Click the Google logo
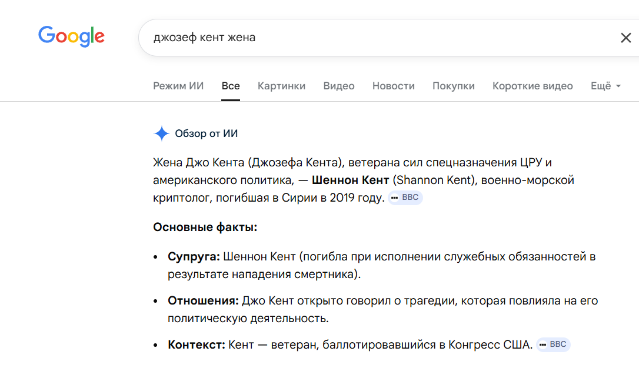Viewport: 639px width, 368px height. pyautogui.click(x=71, y=36)
